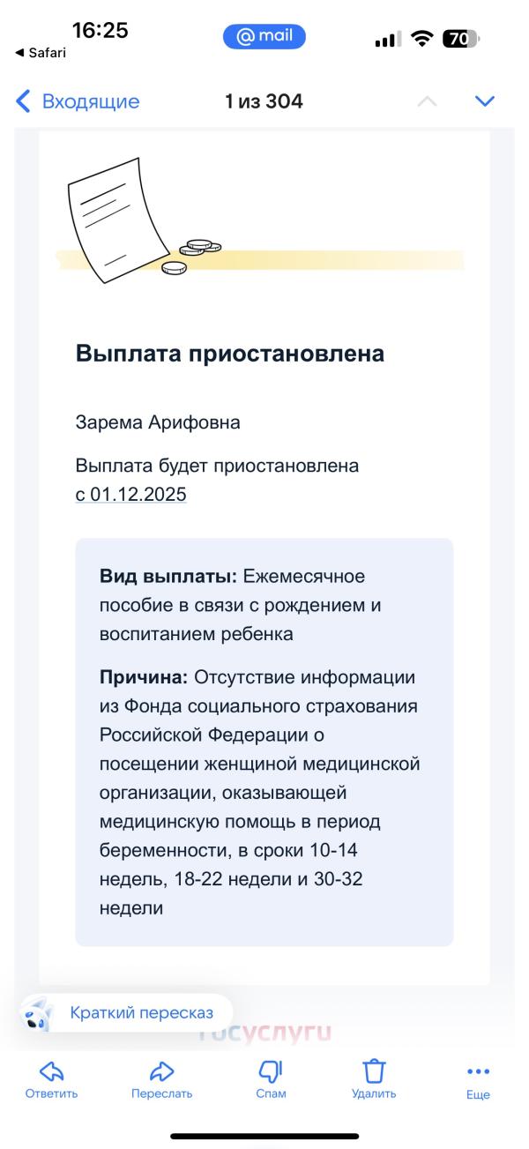
Task: Tap the Удалить label
Action: [374, 1094]
